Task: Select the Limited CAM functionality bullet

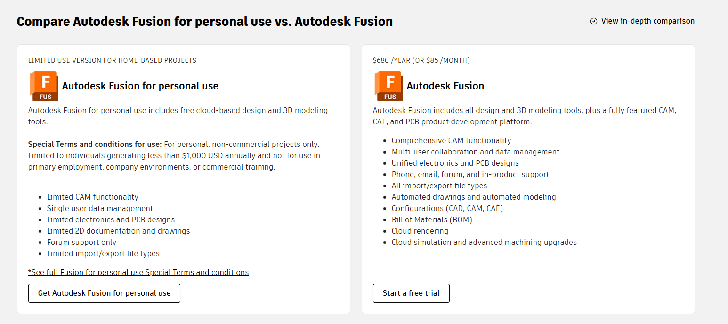Action: pyautogui.click(x=93, y=197)
